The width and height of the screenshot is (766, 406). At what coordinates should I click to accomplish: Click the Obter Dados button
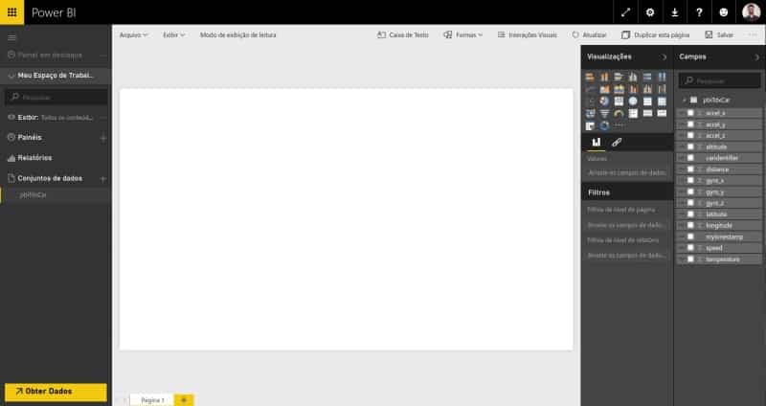click(56, 392)
